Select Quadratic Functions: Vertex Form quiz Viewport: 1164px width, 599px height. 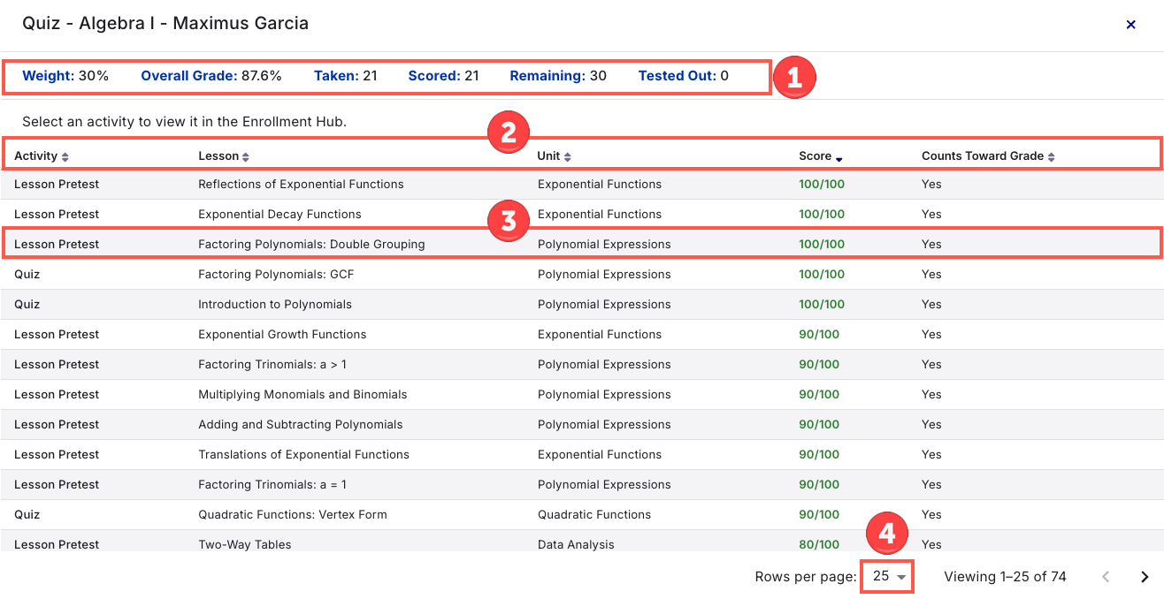click(x=582, y=515)
